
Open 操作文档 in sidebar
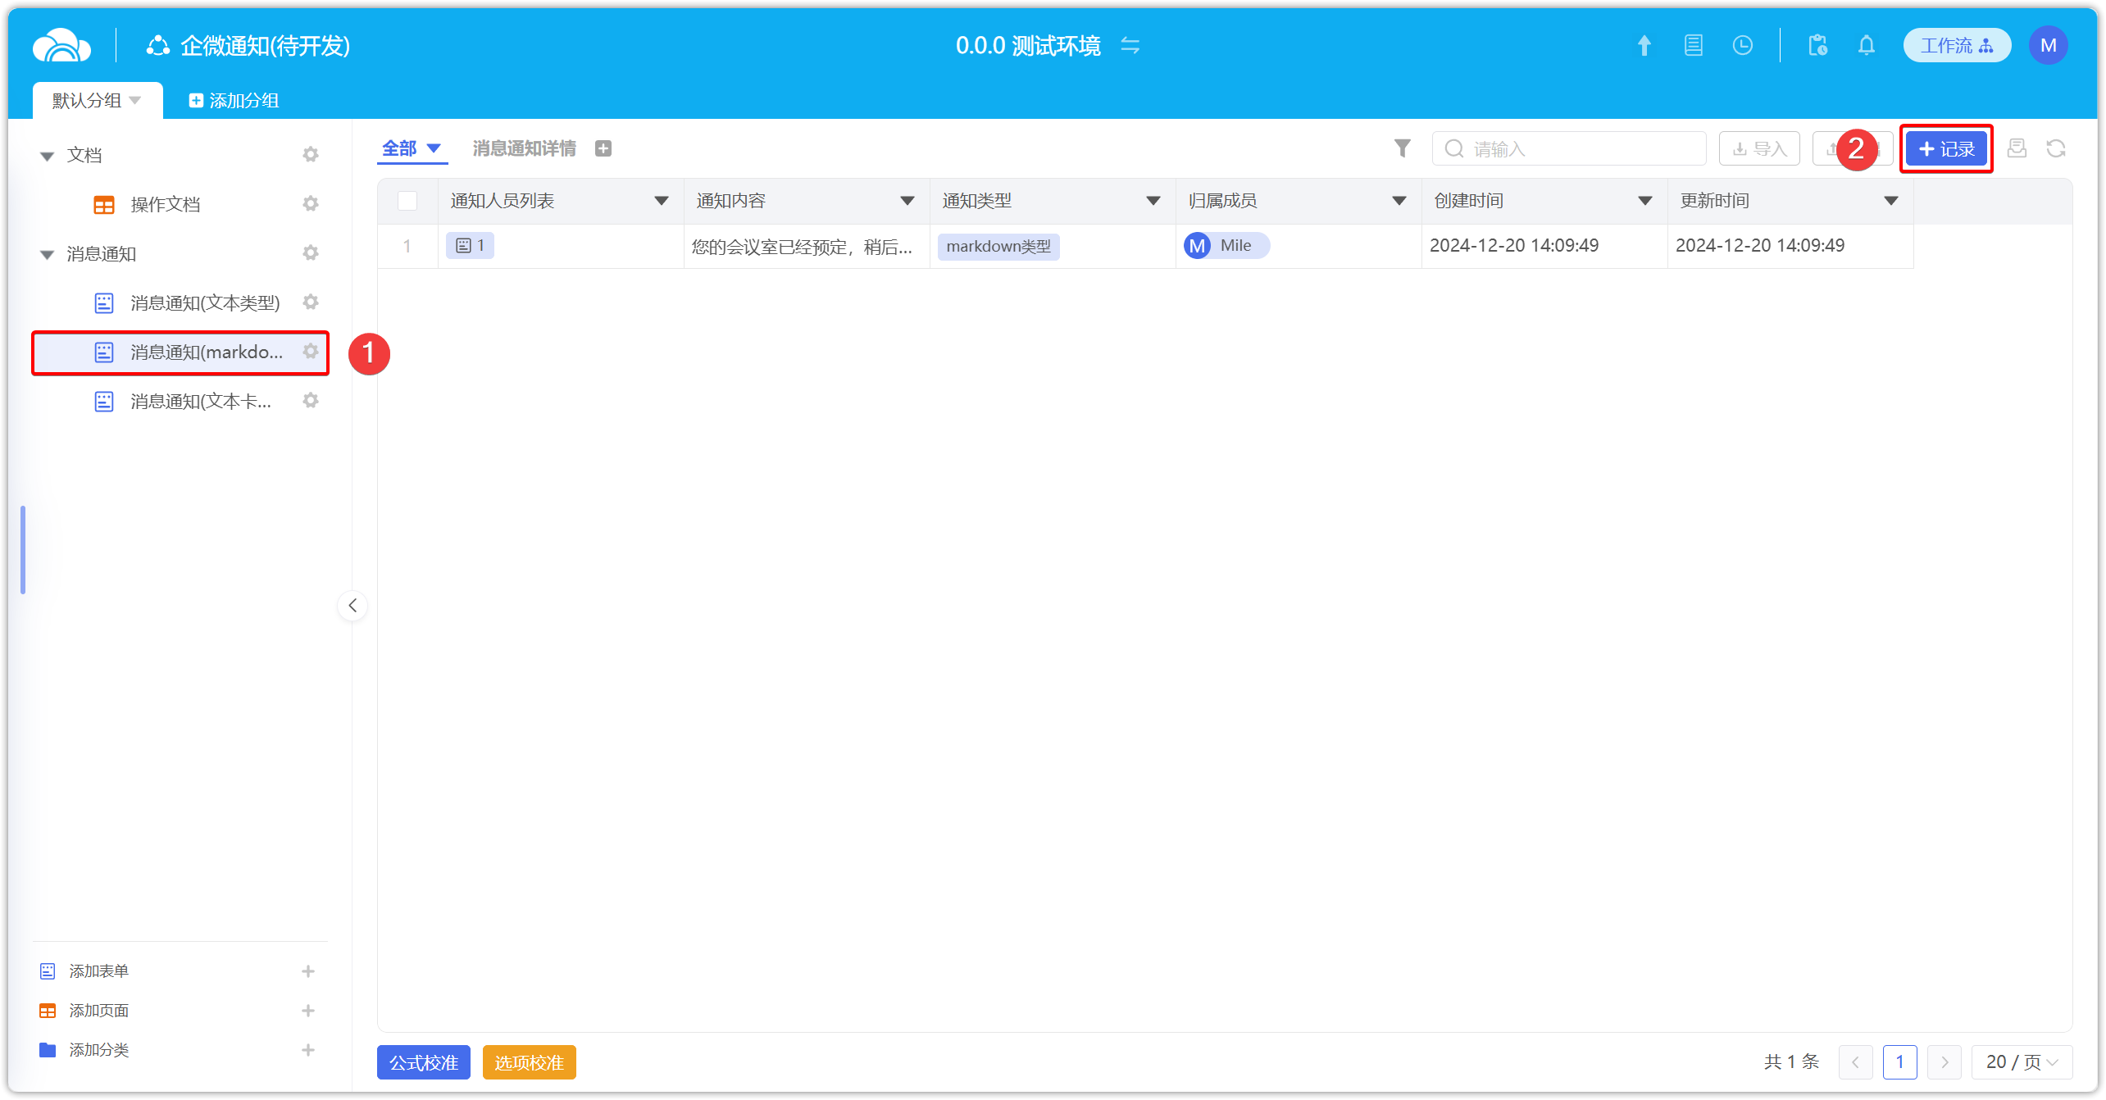165,204
